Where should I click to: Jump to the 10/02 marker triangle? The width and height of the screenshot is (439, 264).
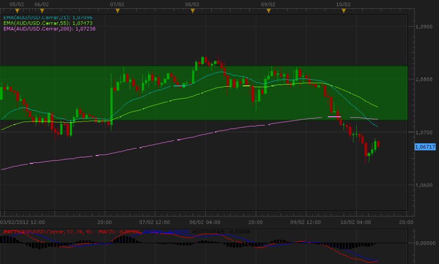343,10
